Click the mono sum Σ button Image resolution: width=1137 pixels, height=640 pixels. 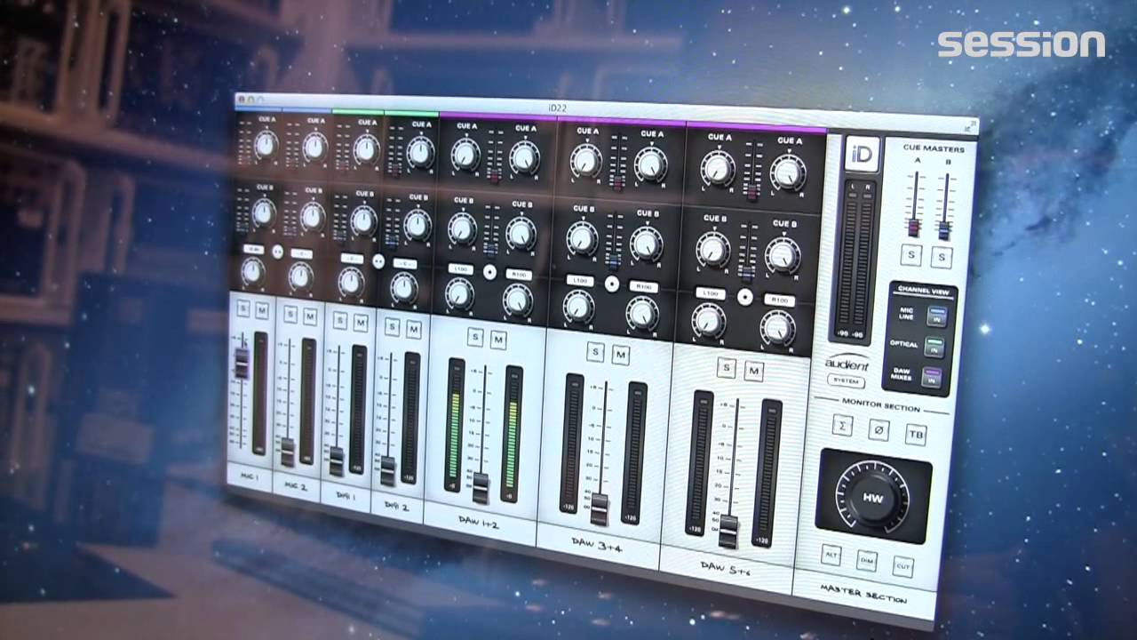point(842,427)
